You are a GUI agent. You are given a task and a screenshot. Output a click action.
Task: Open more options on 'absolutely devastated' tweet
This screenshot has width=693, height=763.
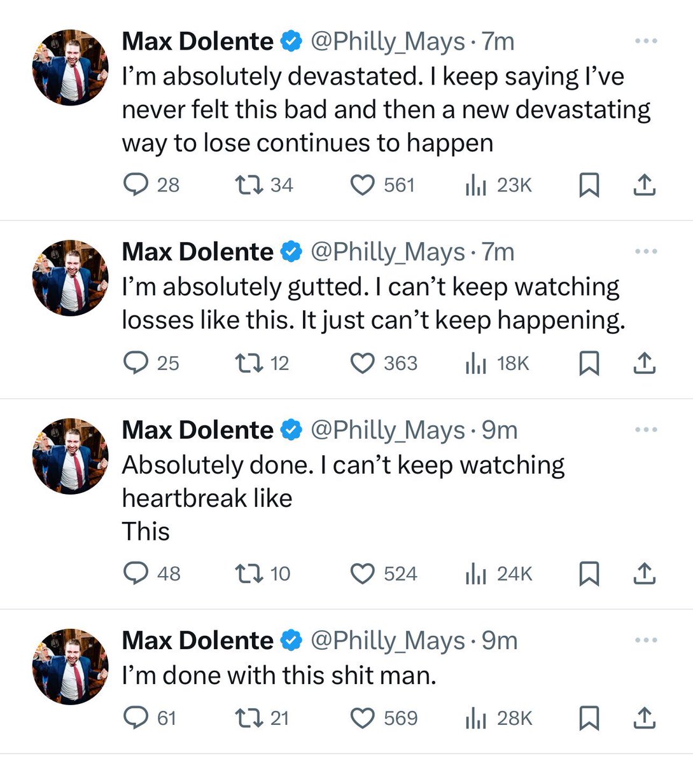[x=646, y=41]
